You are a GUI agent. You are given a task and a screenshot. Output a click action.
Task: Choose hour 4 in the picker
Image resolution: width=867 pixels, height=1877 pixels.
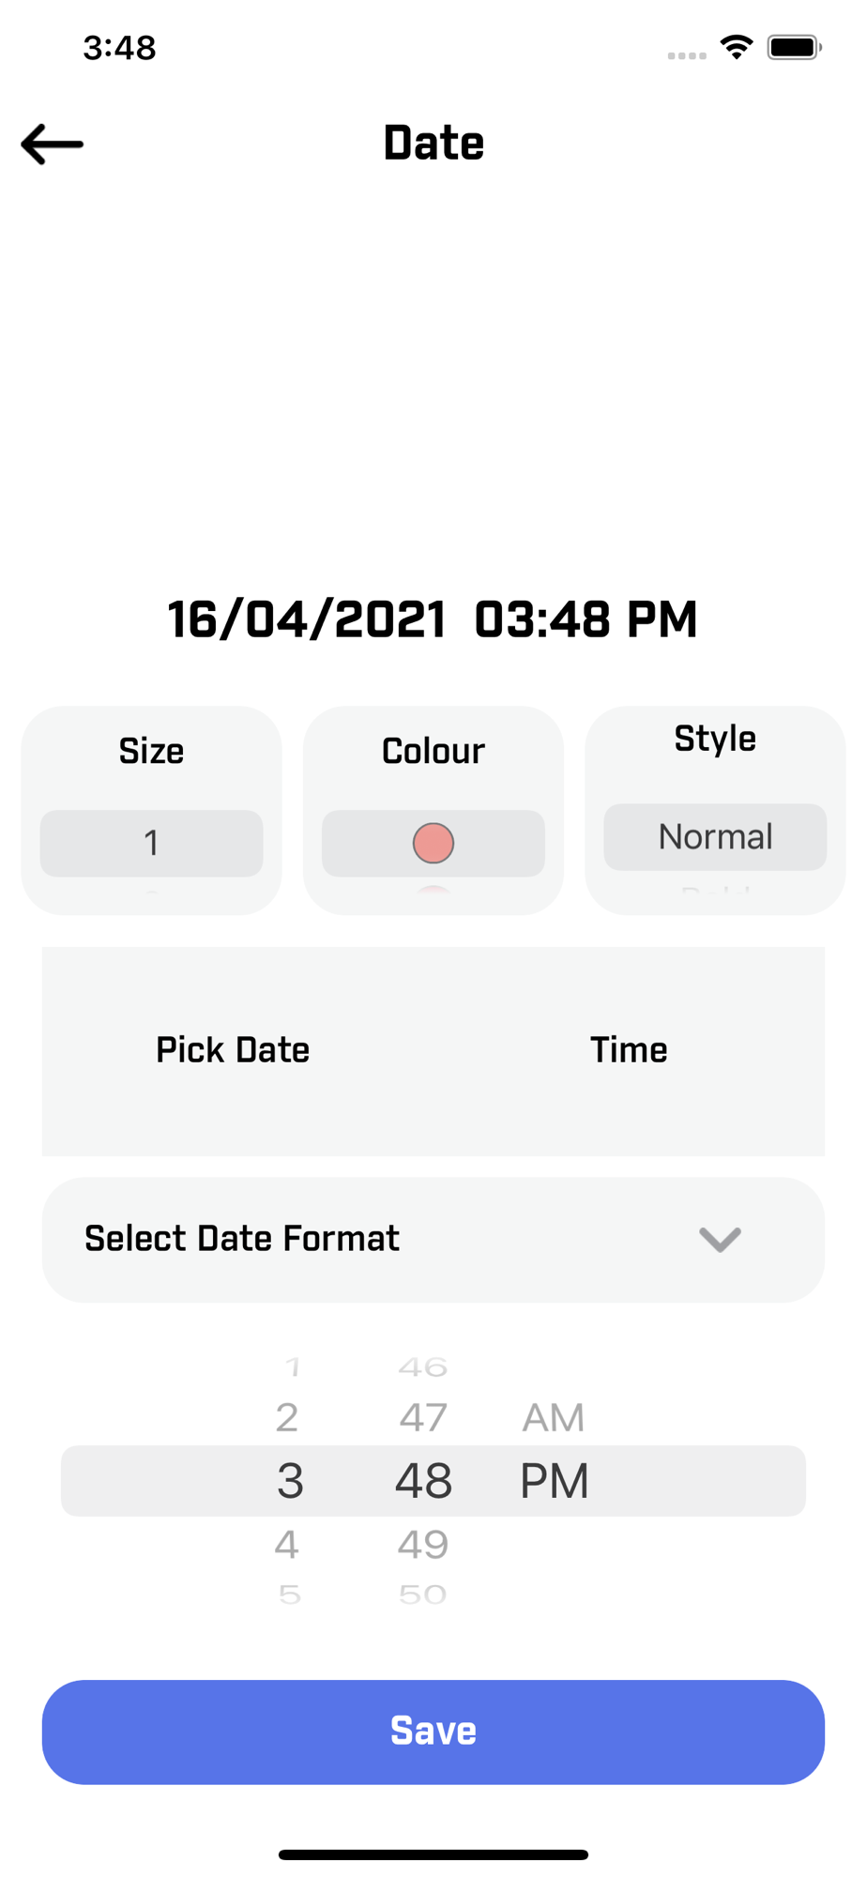click(x=287, y=1544)
